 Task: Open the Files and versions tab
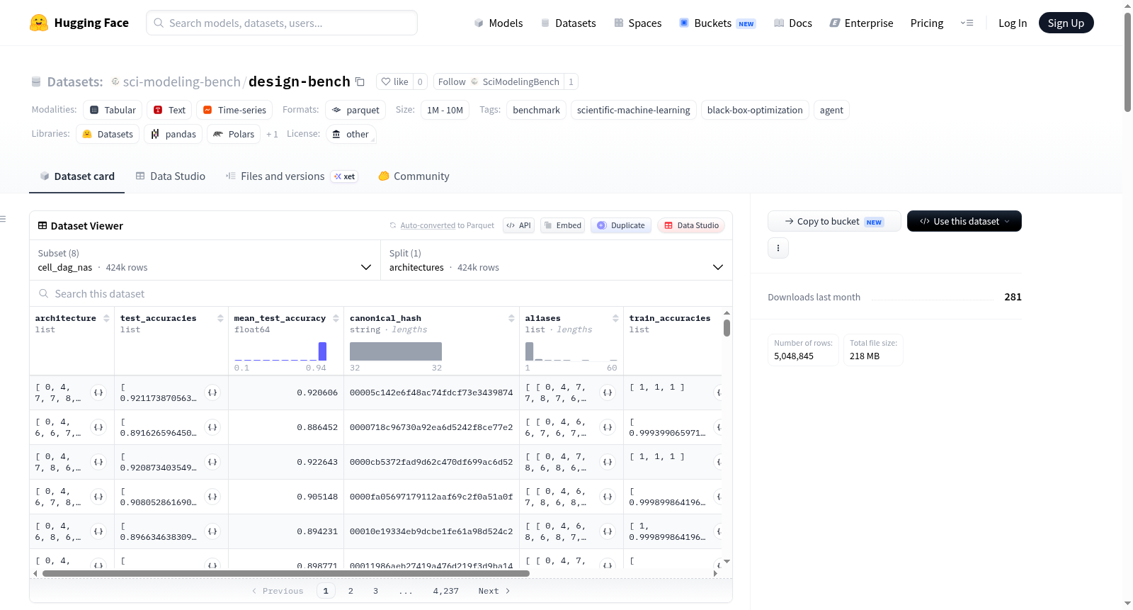pyautogui.click(x=292, y=176)
